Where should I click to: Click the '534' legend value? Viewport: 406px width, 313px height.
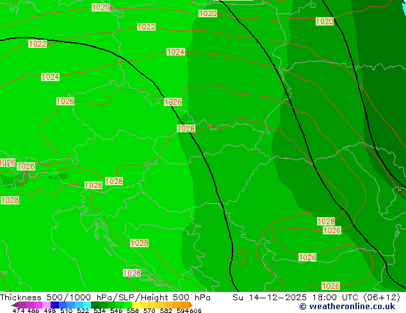tap(99, 310)
